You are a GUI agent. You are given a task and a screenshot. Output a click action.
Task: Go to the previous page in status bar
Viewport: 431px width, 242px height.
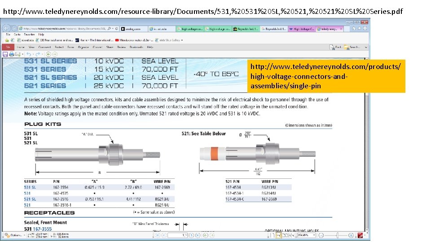(x=164, y=235)
